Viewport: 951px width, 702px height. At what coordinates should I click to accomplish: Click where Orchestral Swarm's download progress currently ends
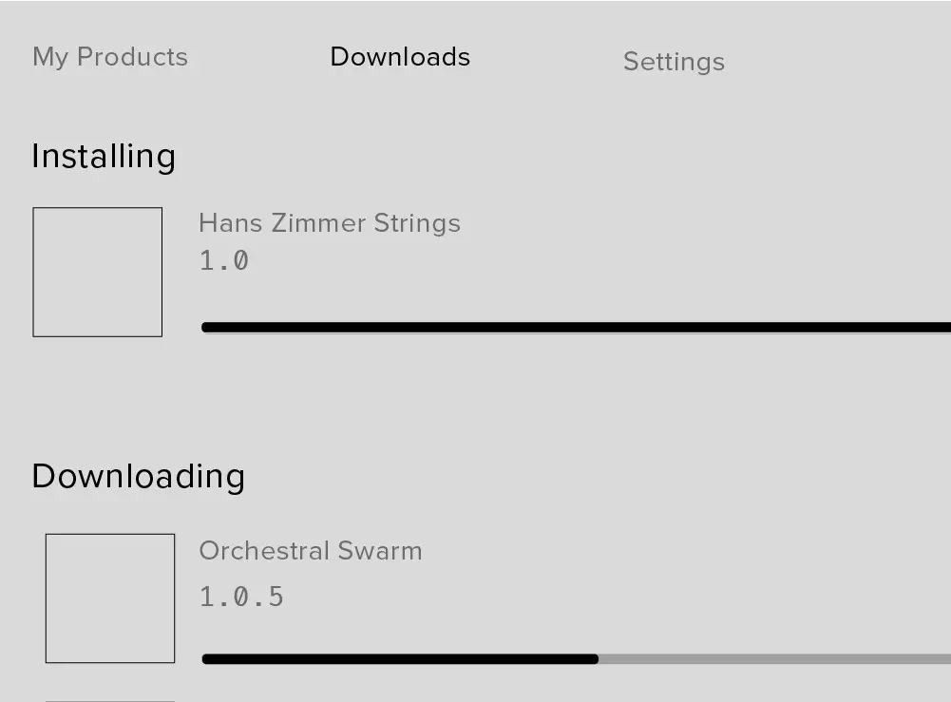click(597, 658)
